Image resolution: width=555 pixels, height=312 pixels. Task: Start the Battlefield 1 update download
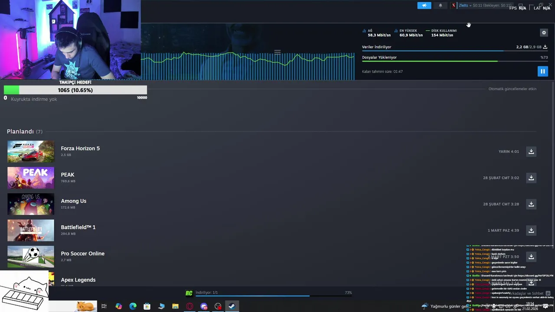(x=531, y=231)
